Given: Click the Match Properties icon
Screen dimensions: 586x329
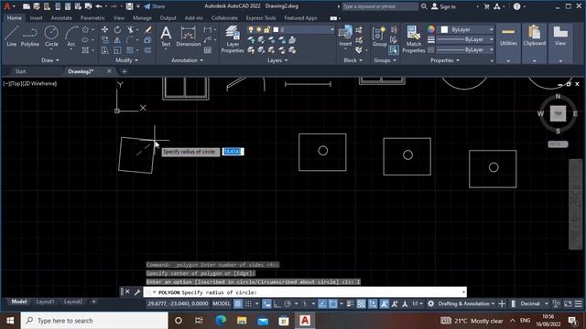Looking at the screenshot, I should pyautogui.click(x=414, y=39).
